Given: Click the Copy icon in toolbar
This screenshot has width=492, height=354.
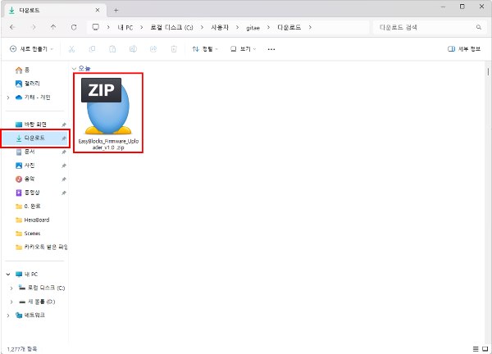Looking at the screenshot, I should pos(92,49).
